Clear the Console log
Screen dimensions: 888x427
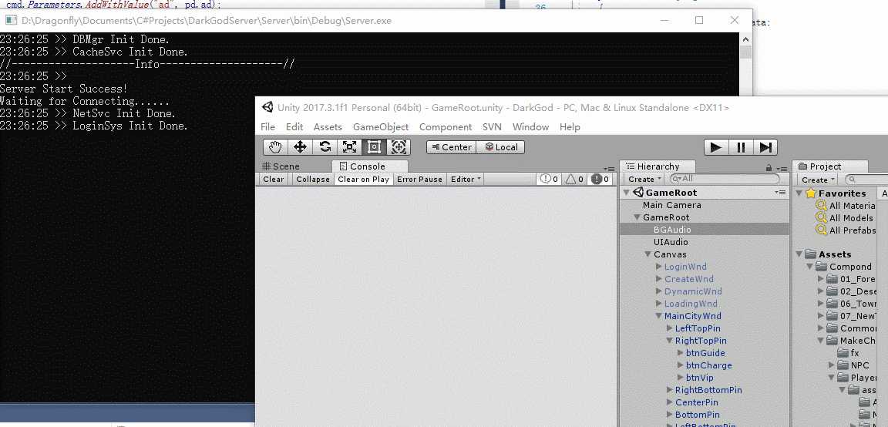[273, 179]
